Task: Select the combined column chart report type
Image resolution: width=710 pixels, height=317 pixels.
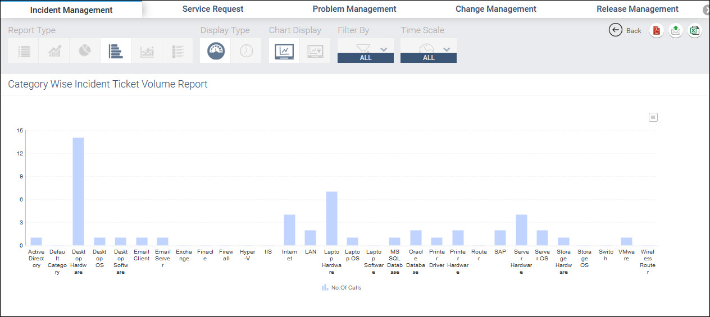Action: (x=147, y=51)
